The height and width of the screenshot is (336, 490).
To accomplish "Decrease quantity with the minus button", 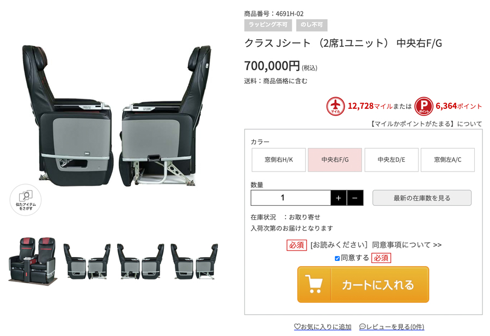I will click(x=355, y=198).
